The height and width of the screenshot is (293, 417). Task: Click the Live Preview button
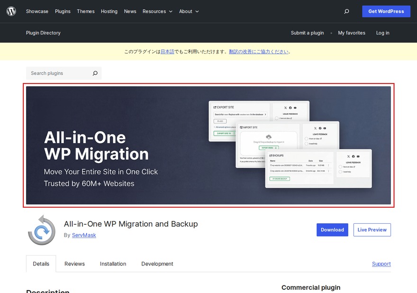point(372,230)
